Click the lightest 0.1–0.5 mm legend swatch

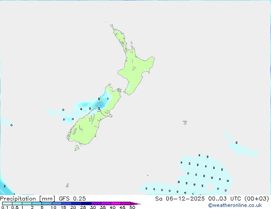pyautogui.click(x=7, y=203)
